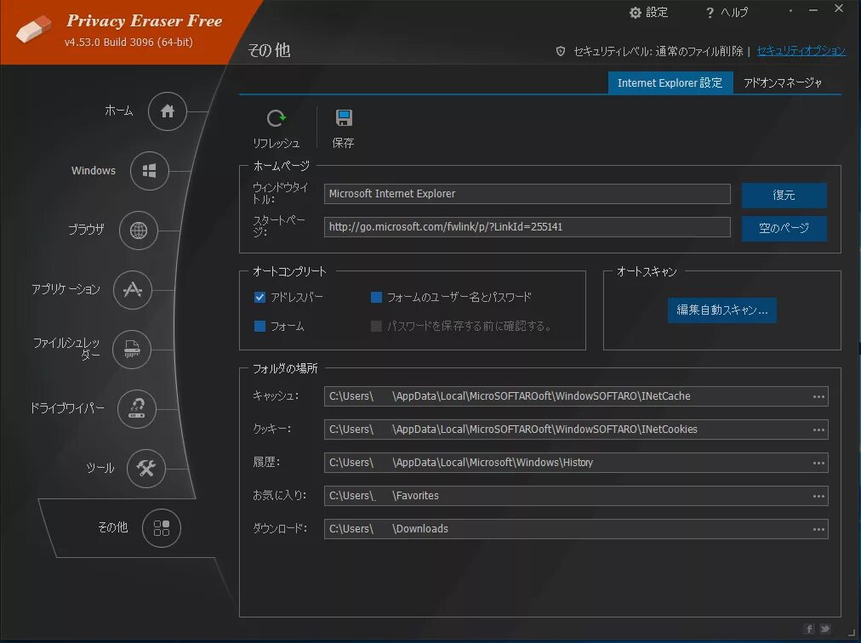Select the ツール sidebar label
This screenshot has width=861, height=643.
pos(100,468)
